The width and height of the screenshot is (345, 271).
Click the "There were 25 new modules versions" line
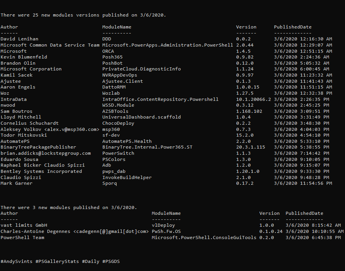pyautogui.click(x=83, y=15)
